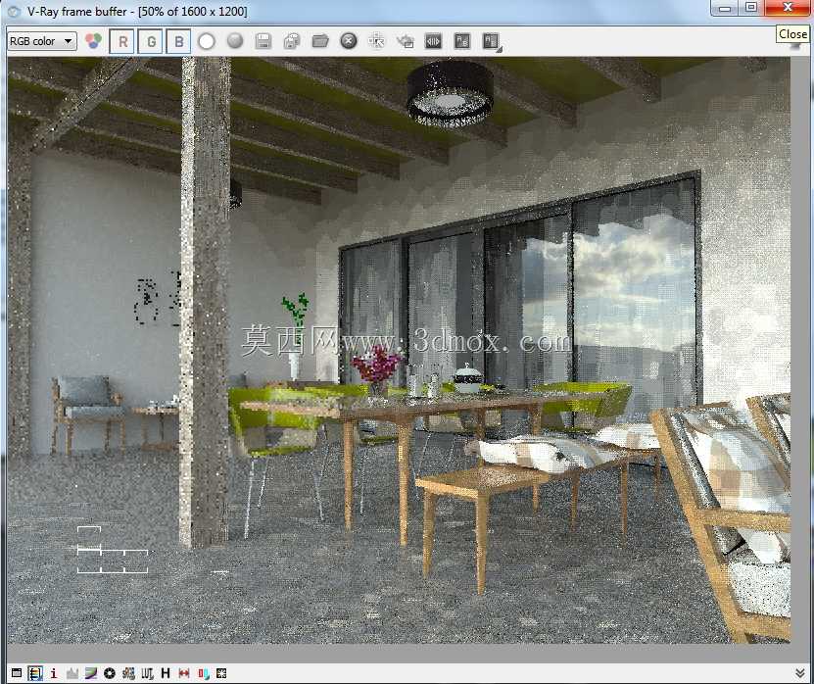Click the red and cyan stamp icon
The height and width of the screenshot is (684, 814).
point(203,673)
